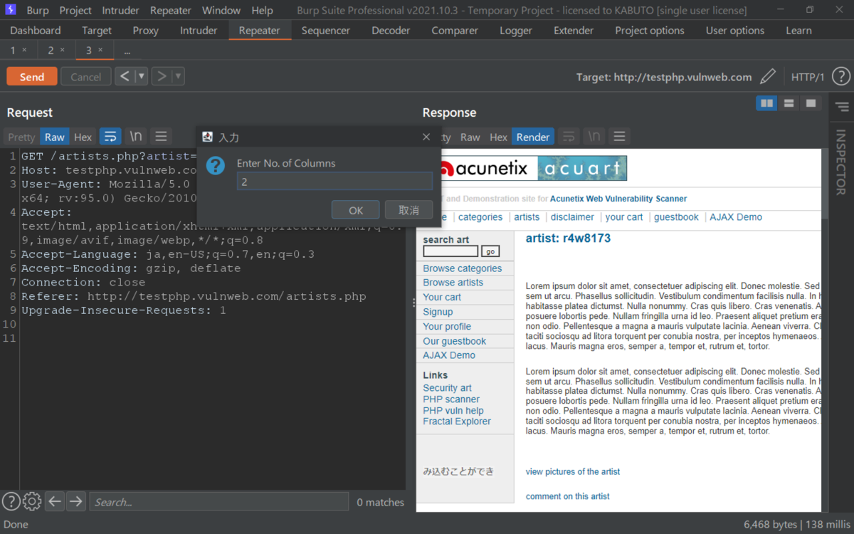Switch to the Sequencer tab
The height and width of the screenshot is (534, 854).
click(x=326, y=31)
